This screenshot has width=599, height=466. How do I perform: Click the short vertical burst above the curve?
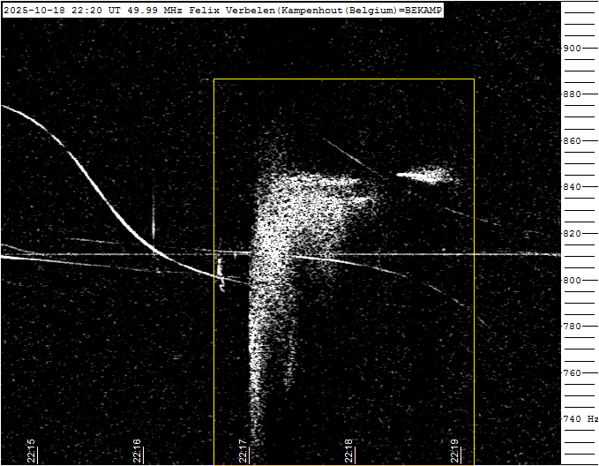click(x=153, y=221)
